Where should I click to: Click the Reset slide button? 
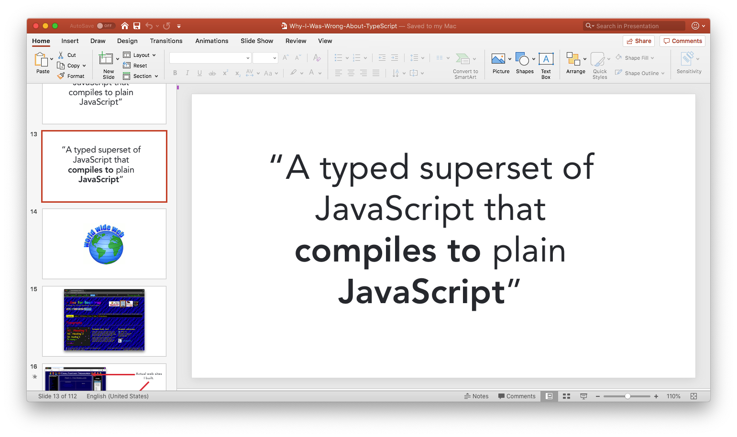pyautogui.click(x=135, y=66)
